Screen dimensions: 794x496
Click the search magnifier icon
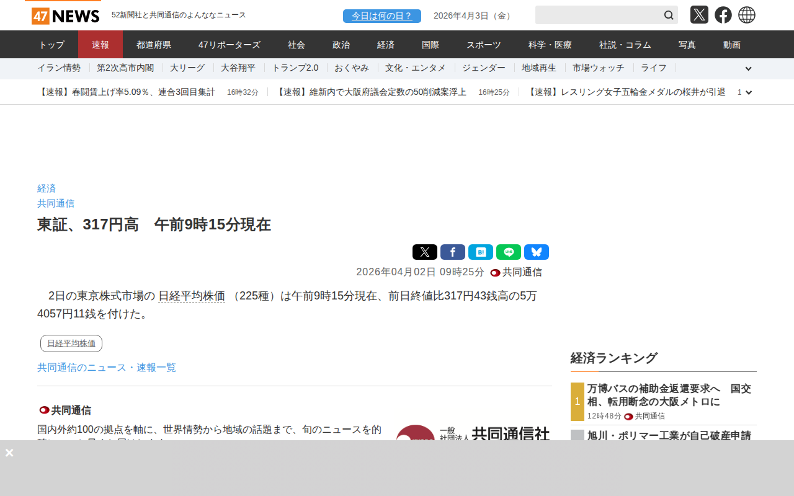pyautogui.click(x=669, y=15)
